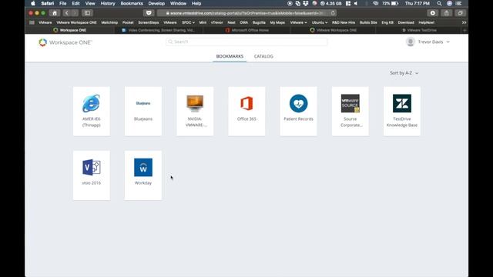Image resolution: width=493 pixels, height=277 pixels.
Task: Click R&D New Hire bookmark
Action: point(344,22)
